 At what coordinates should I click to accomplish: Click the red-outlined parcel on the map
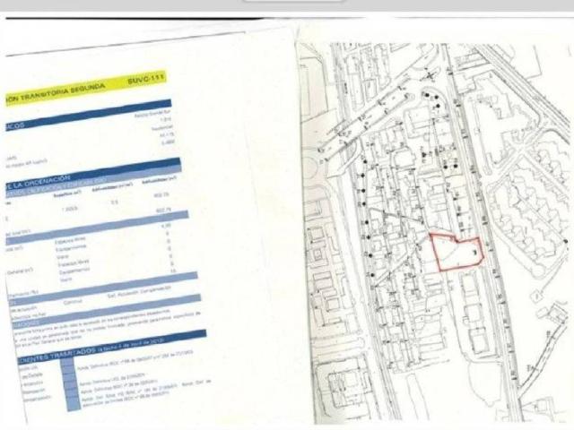point(457,253)
